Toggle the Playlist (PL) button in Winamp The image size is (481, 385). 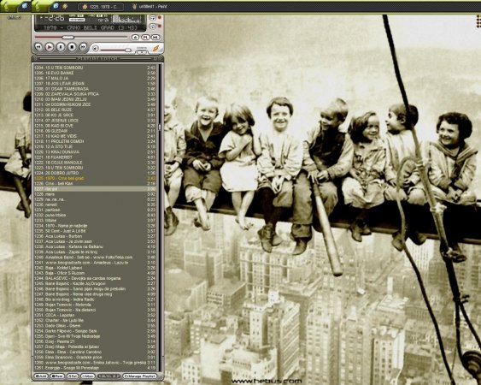pyautogui.click(x=145, y=37)
